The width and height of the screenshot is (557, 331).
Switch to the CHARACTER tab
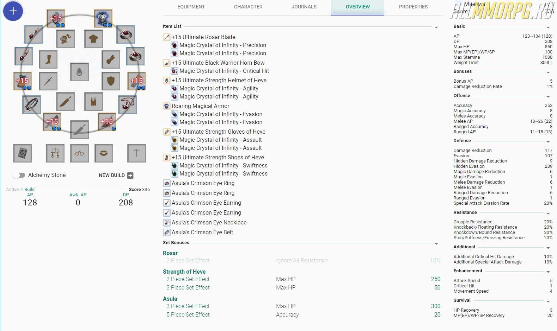(248, 7)
